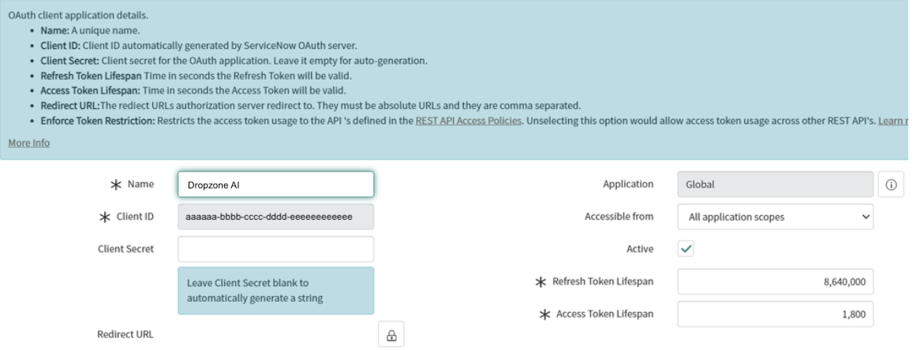Open the More Info link
The image size is (920, 350).
point(29,143)
